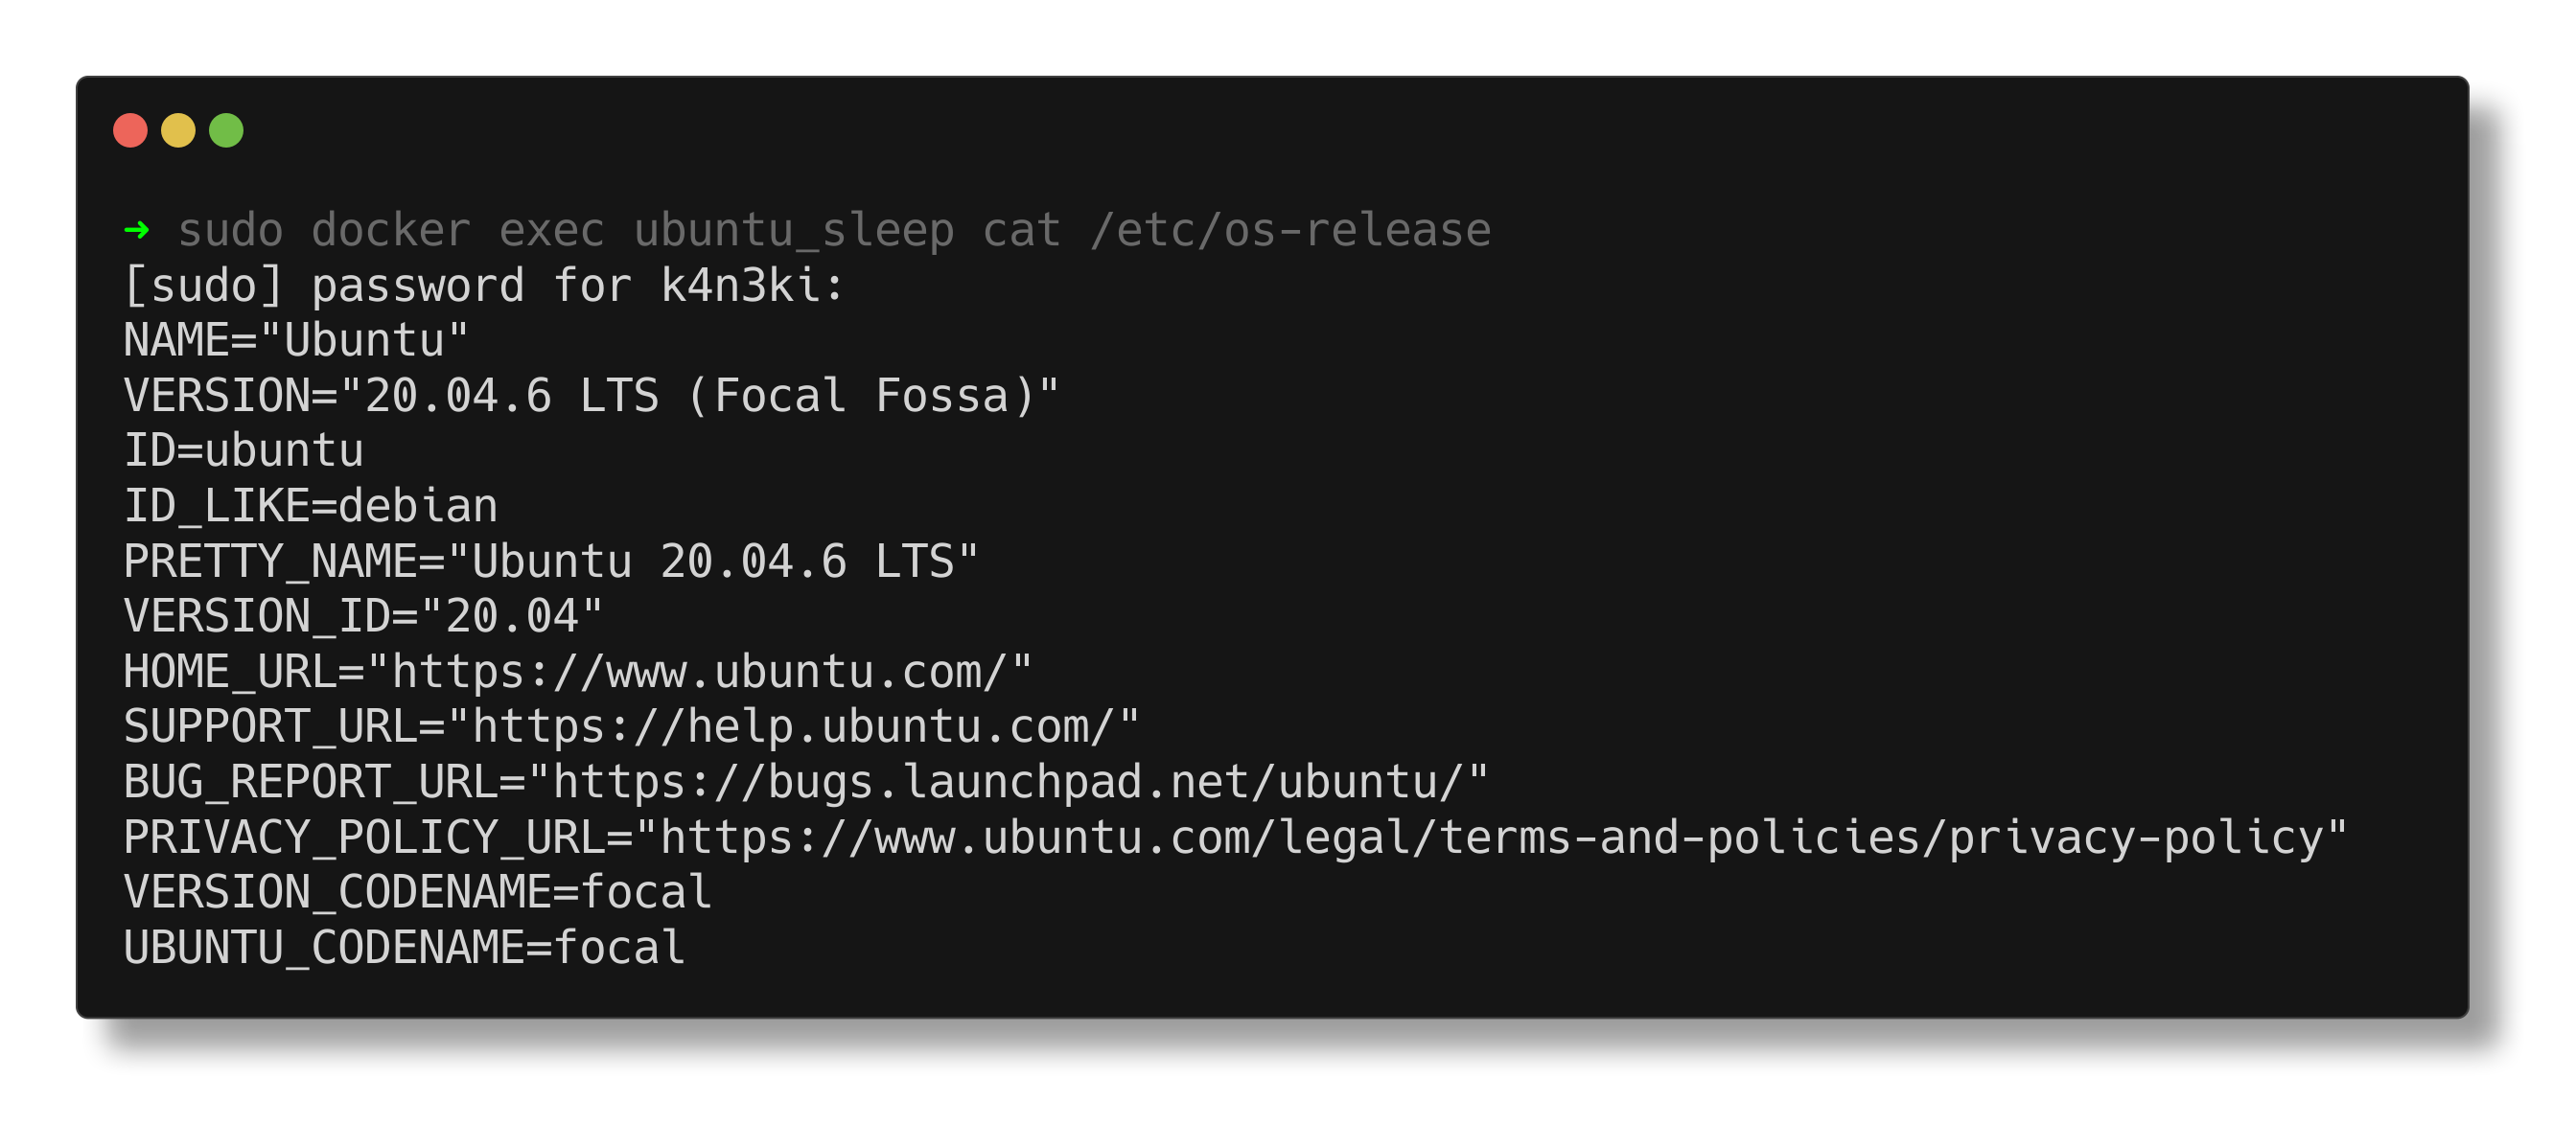Click the green prompt arrow

(x=137, y=231)
